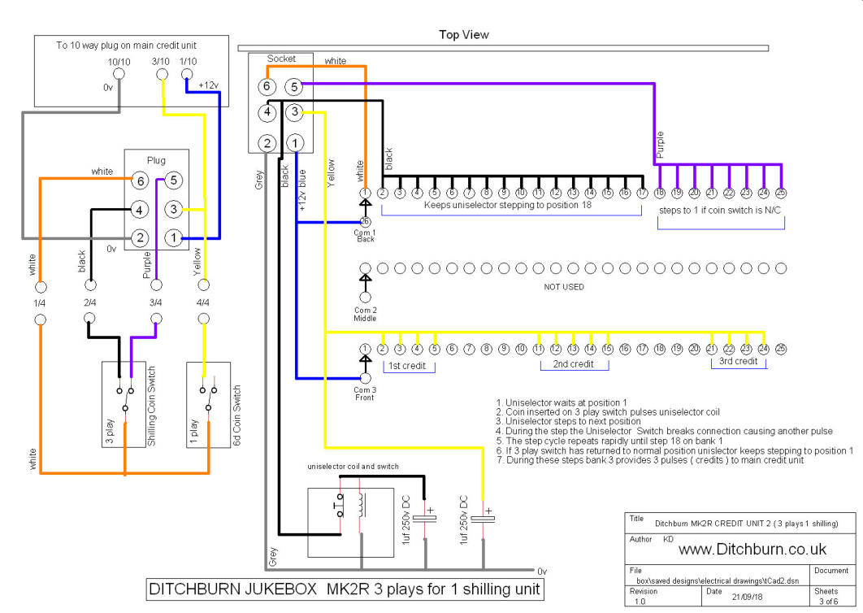Click the "Document" field label
863x613 pixels.
pyautogui.click(x=831, y=570)
